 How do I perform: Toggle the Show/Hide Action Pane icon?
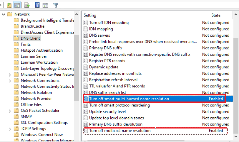[45, 5]
